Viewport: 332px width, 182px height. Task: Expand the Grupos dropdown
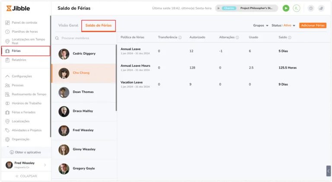[x=261, y=26]
